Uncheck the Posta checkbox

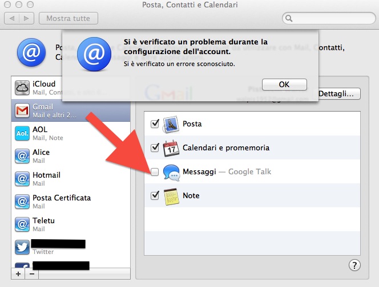(155, 124)
